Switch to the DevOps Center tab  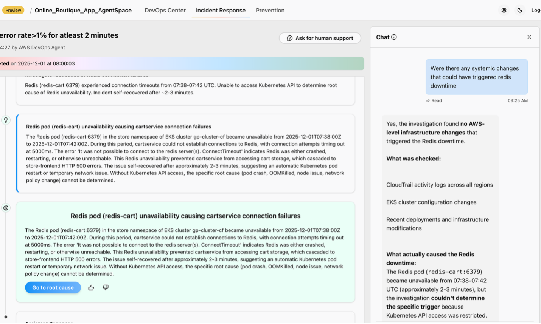point(165,10)
